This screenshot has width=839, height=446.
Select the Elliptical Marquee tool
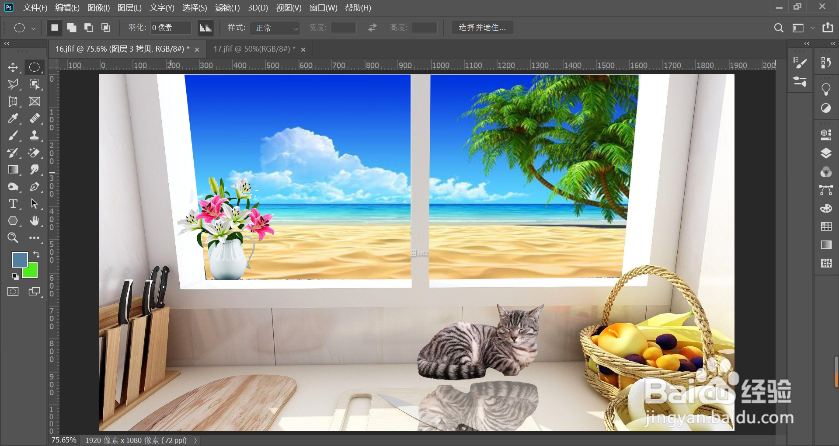tap(35, 67)
